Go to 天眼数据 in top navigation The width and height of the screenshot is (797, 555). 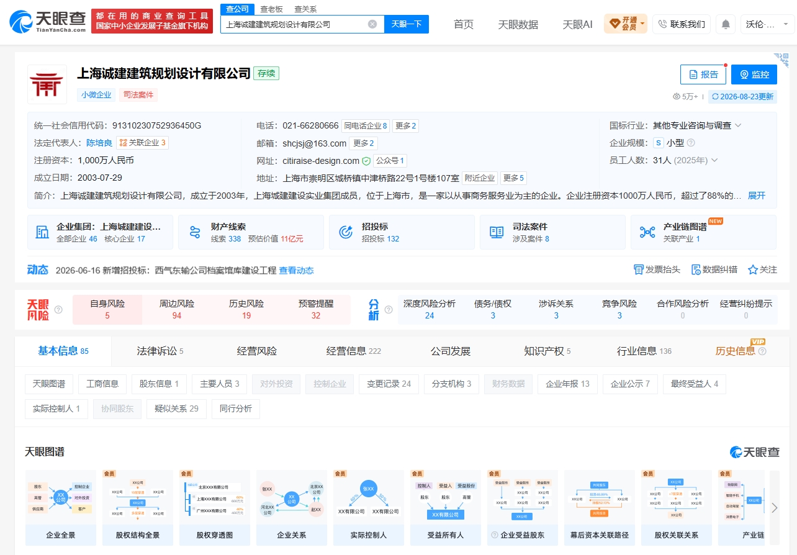pyautogui.click(x=518, y=24)
